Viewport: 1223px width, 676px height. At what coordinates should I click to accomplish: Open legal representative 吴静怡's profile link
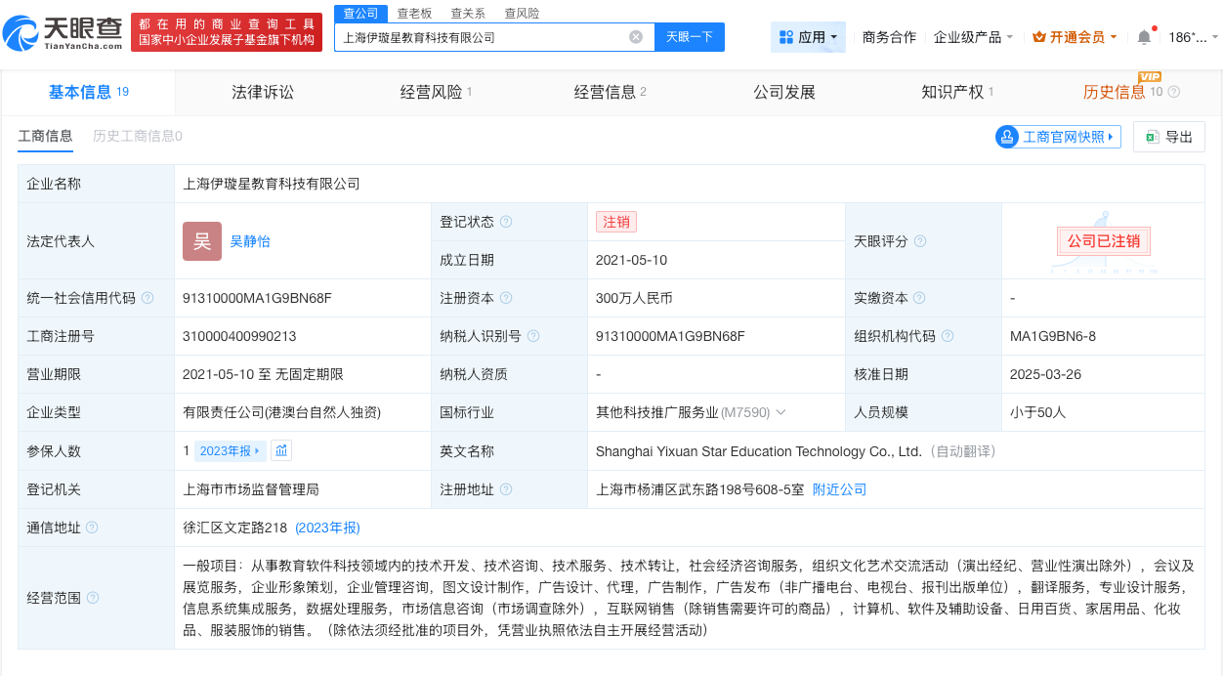pyautogui.click(x=251, y=241)
